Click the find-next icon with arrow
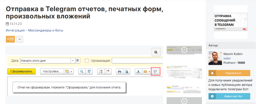The height and width of the screenshot is (104, 256). coord(89,71)
